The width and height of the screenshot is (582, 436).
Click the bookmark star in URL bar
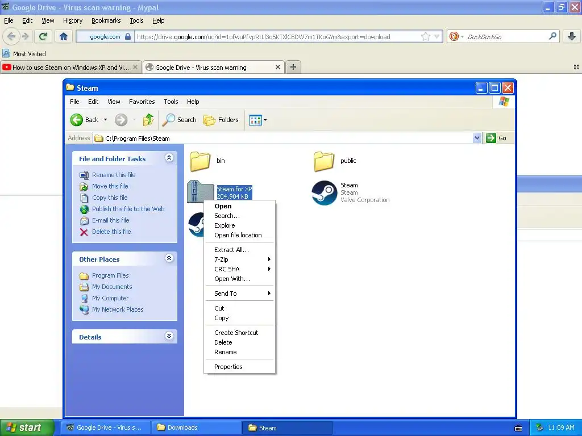(x=425, y=36)
